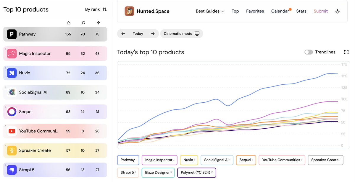The height and width of the screenshot is (182, 355).
Task: Open the Calendar page
Action: [x=280, y=11]
